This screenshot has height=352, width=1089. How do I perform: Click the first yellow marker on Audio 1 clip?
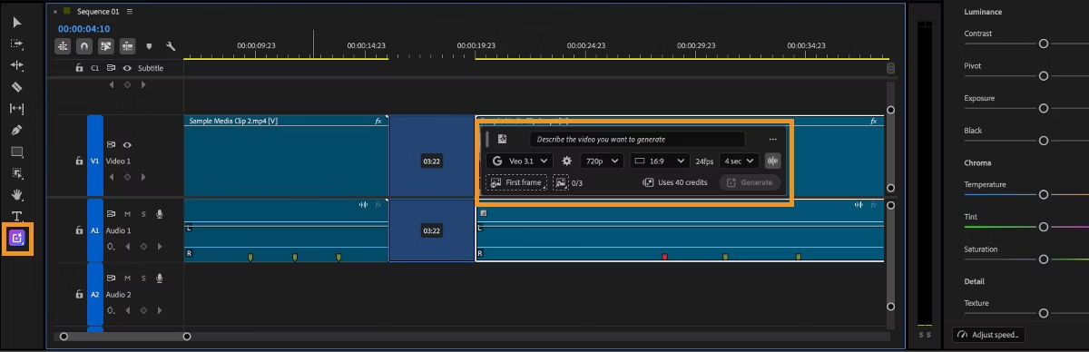250,257
